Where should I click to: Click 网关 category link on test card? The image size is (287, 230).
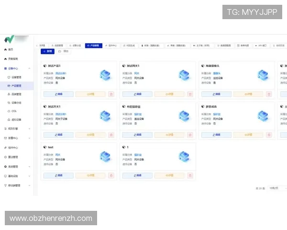[58, 155]
